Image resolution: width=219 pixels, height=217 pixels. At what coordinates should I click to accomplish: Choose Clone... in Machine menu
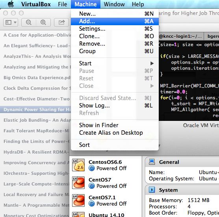pyautogui.click(x=115, y=36)
